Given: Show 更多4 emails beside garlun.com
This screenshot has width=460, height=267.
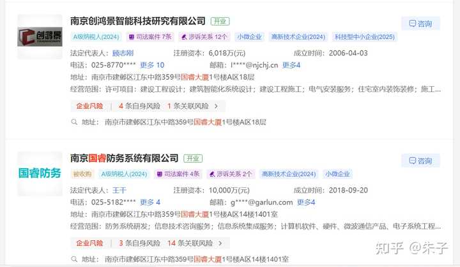Looking at the screenshot, I should [306, 202].
